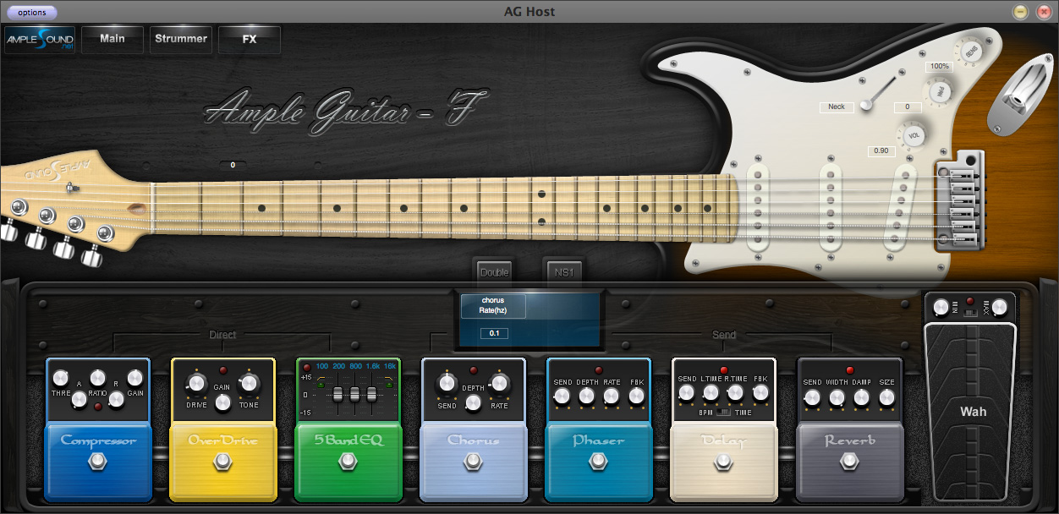Click the OverDrive TONE knob
This screenshot has width=1059, height=514.
250,383
